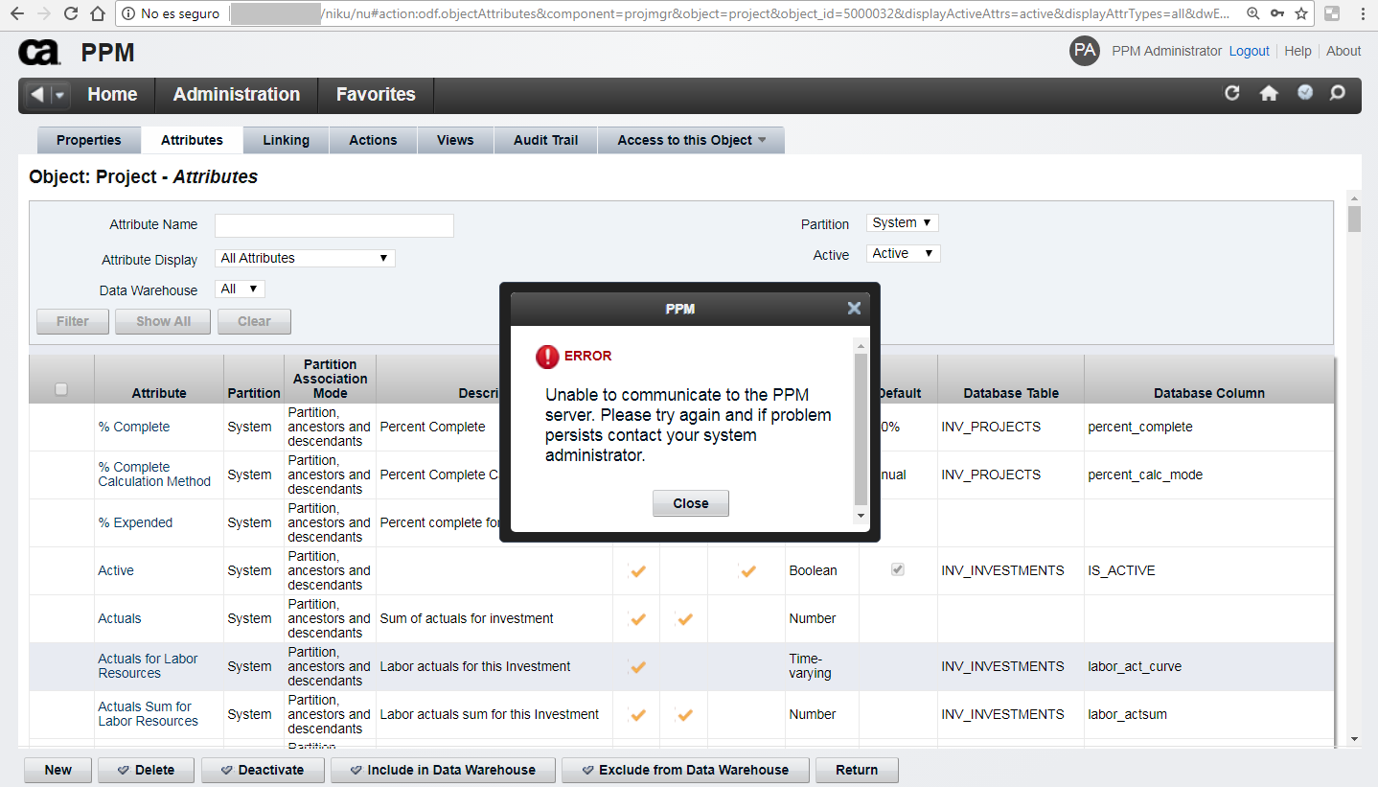Toggle the Default checkbox in the Active row

click(x=898, y=569)
